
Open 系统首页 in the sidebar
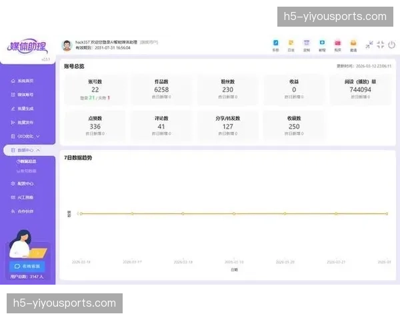click(x=25, y=81)
